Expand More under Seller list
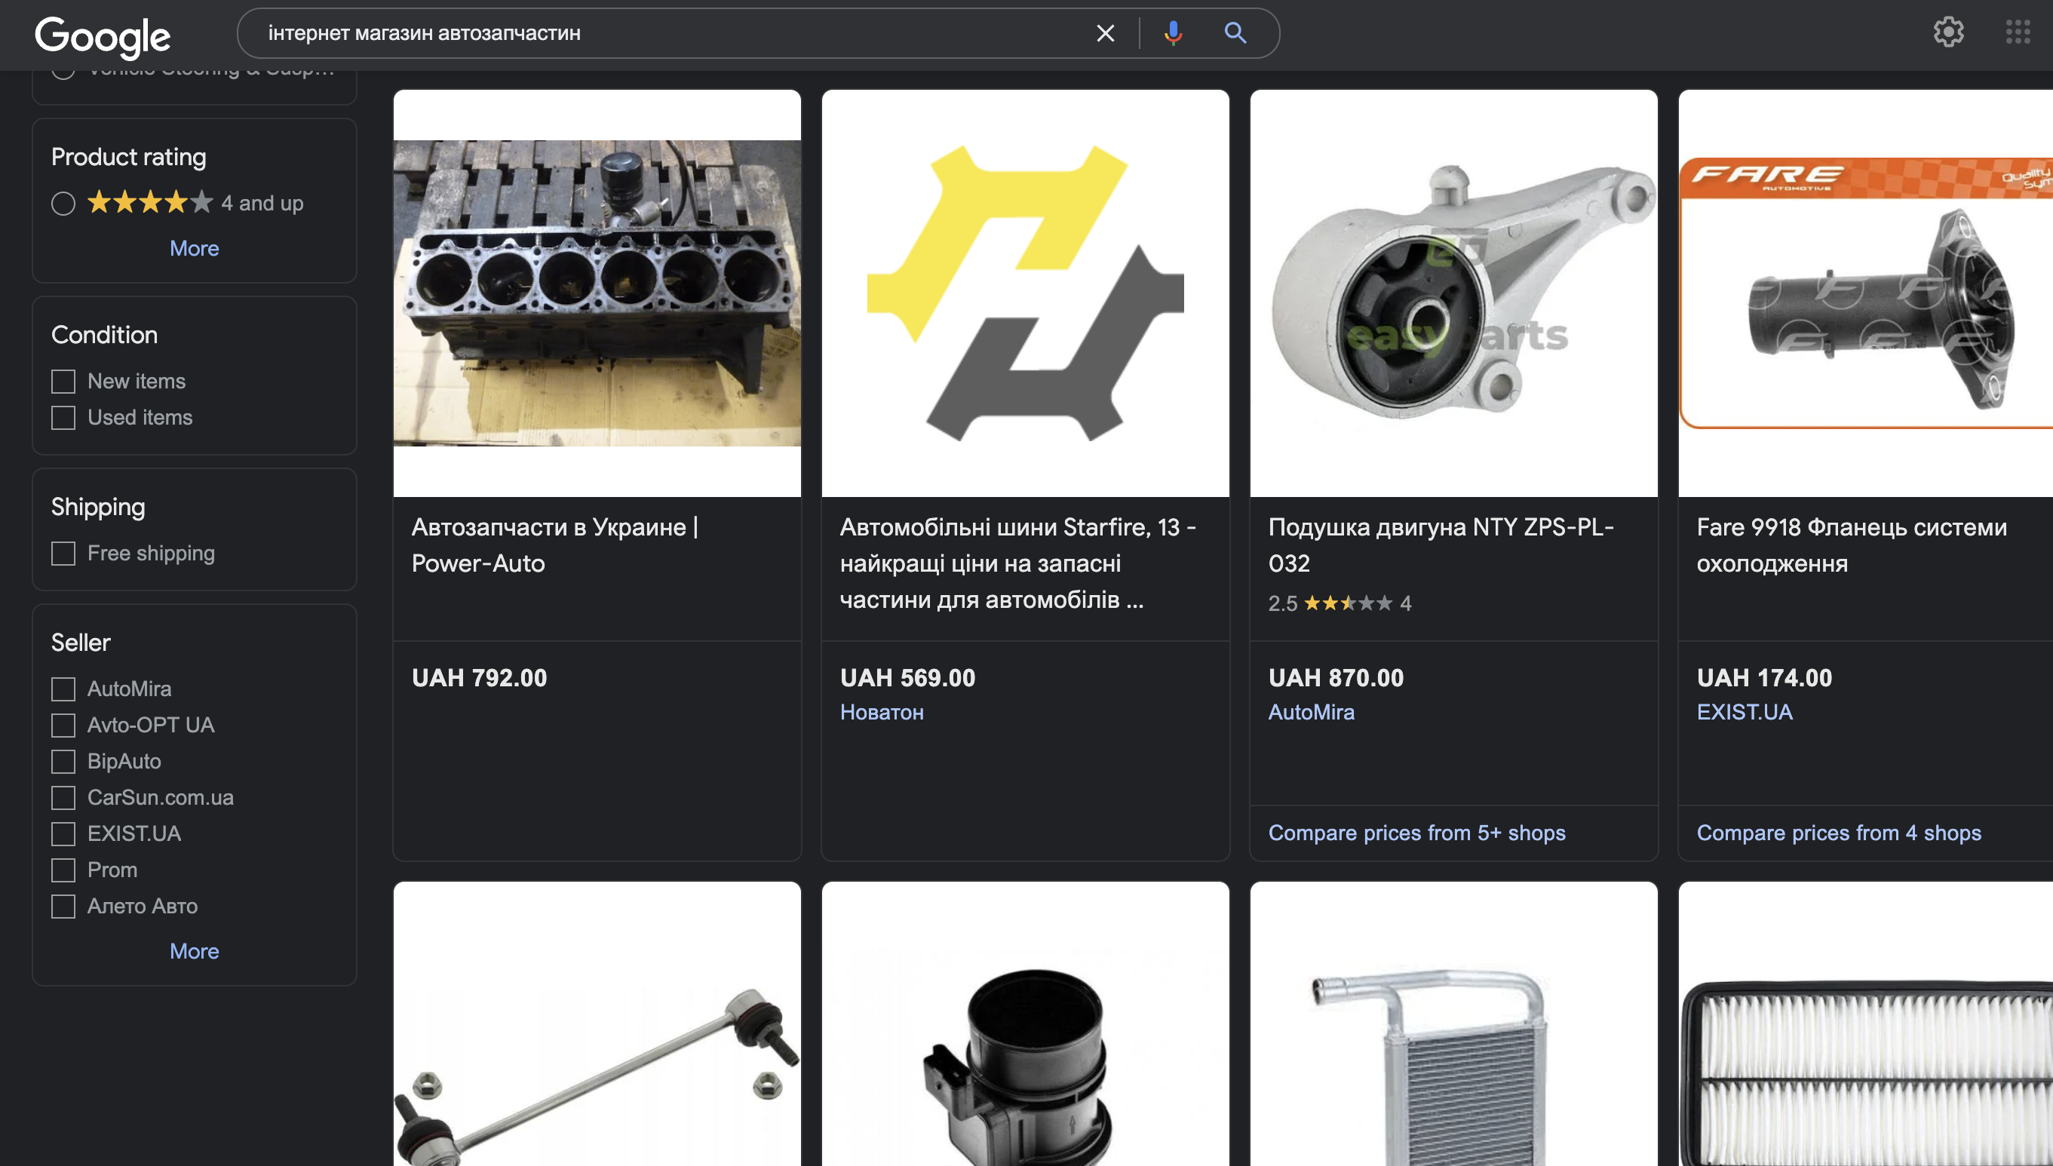This screenshot has width=2053, height=1166. 194,950
